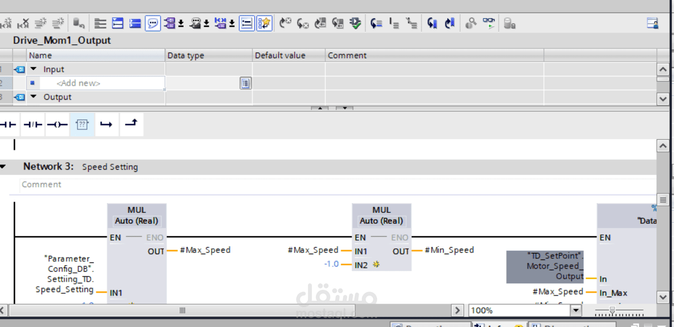Screen dimensions: 674x327
Task: Click the close branch icon
Action: pos(131,125)
